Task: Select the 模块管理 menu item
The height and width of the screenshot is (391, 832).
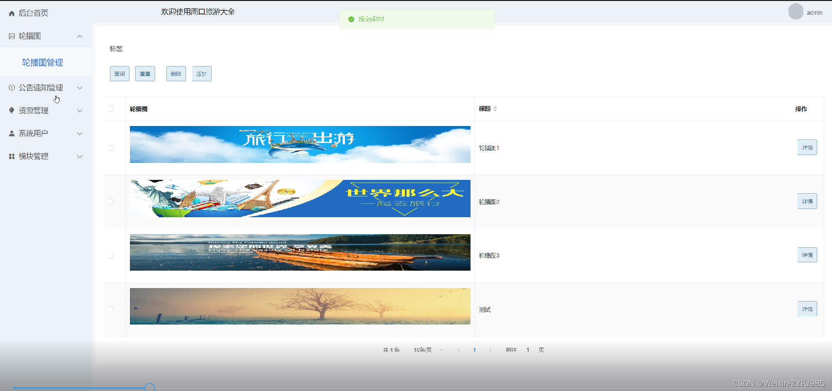Action: 46,156
